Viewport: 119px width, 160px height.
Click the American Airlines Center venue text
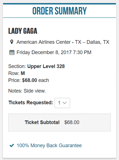tap(44, 42)
